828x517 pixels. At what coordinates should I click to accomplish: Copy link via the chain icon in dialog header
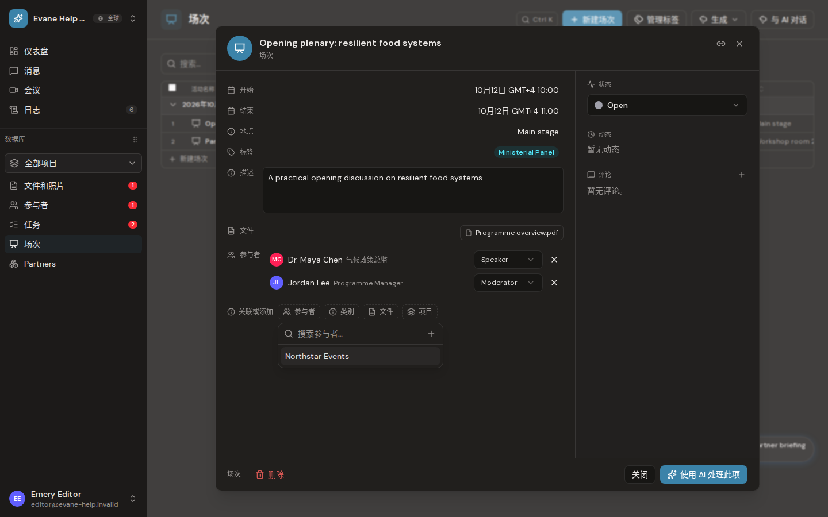[720, 44]
